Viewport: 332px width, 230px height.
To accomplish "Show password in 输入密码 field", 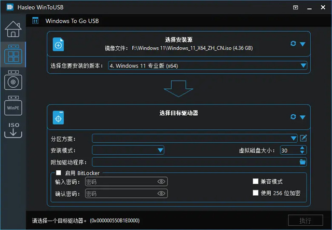I will pyautogui.click(x=161, y=182).
